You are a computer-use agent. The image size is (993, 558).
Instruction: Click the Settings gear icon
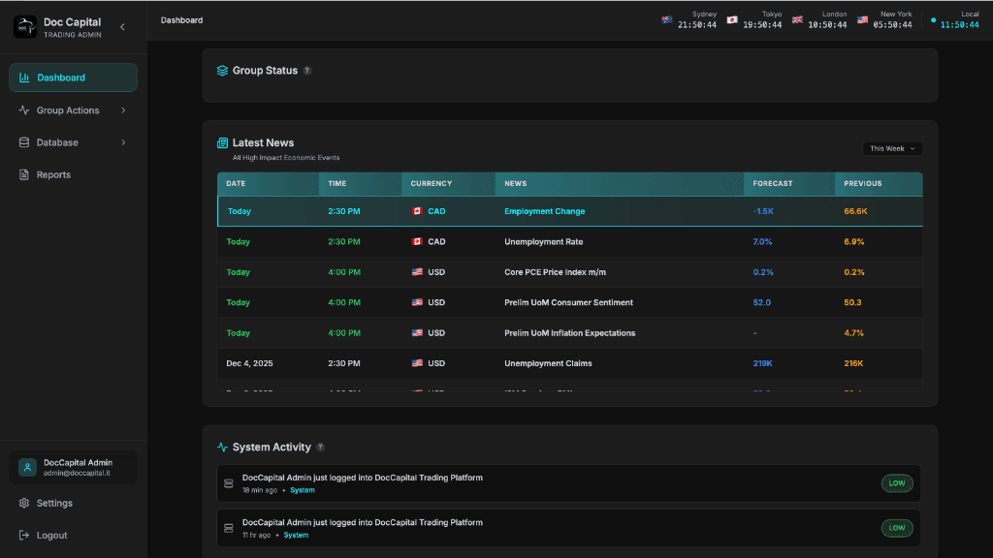22,503
